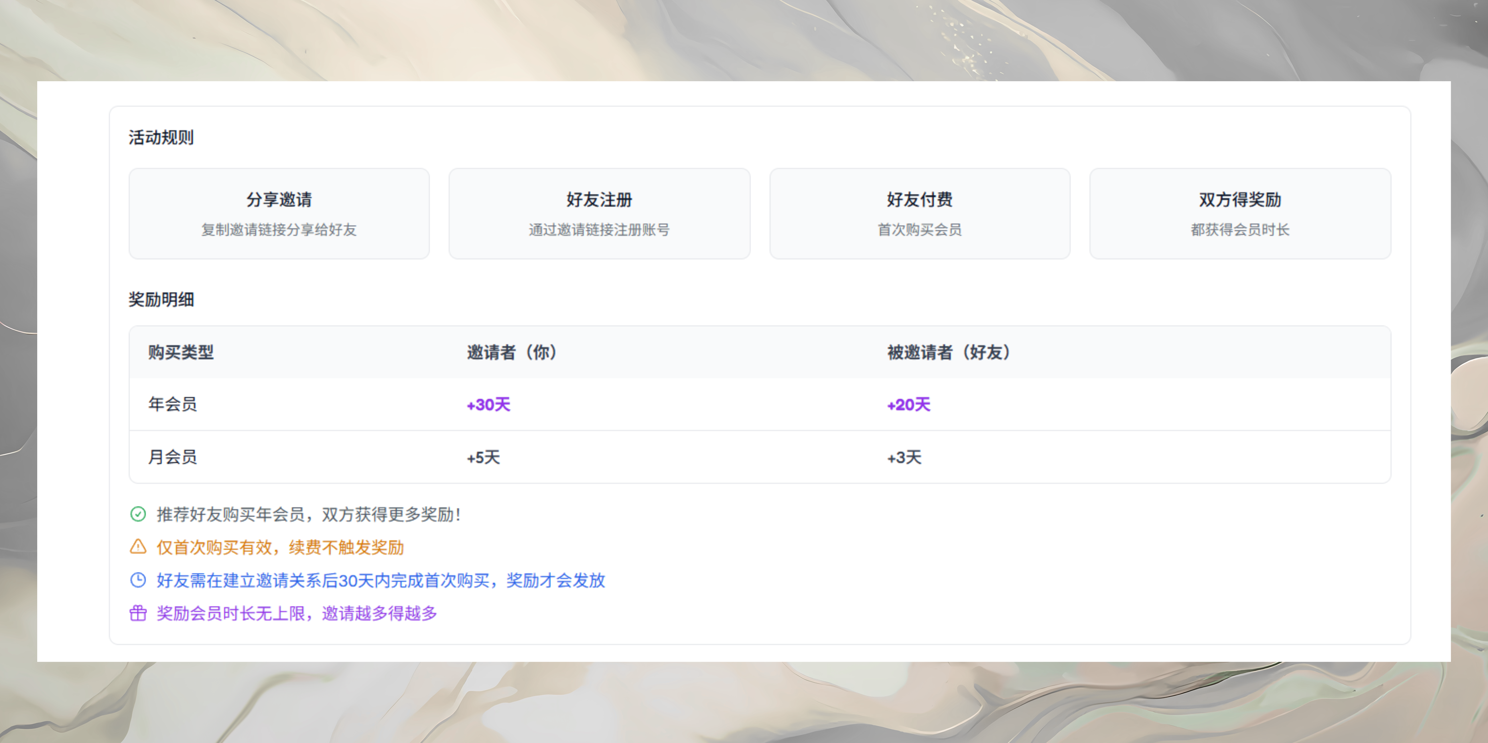Click the 活动规则 section heading

pyautogui.click(x=161, y=137)
